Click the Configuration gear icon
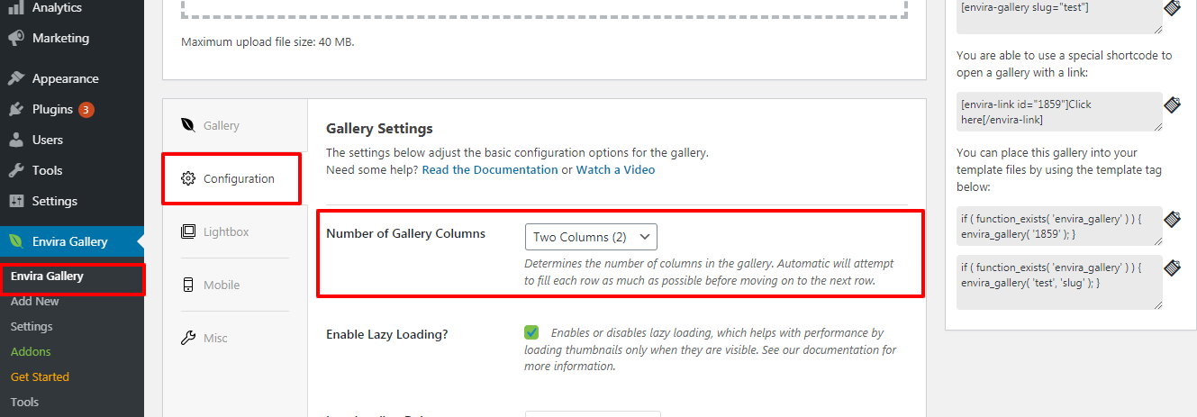The height and width of the screenshot is (417, 1197). click(188, 178)
